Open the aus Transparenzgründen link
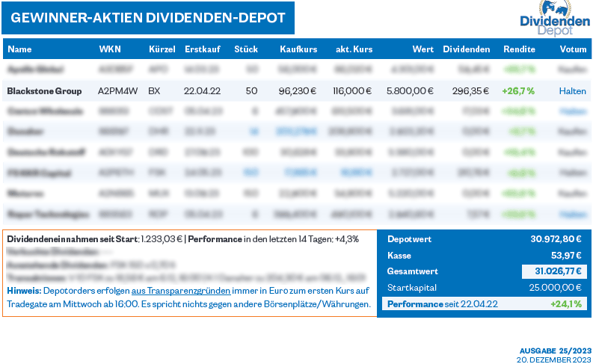The height and width of the screenshot is (364, 593). pos(181,291)
